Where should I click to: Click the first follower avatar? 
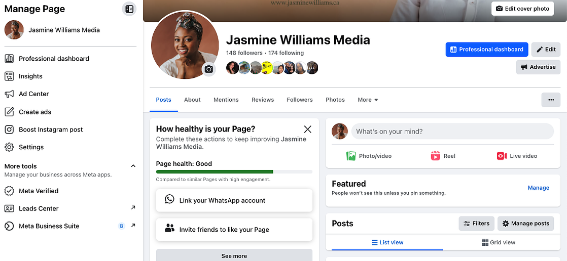click(x=232, y=67)
